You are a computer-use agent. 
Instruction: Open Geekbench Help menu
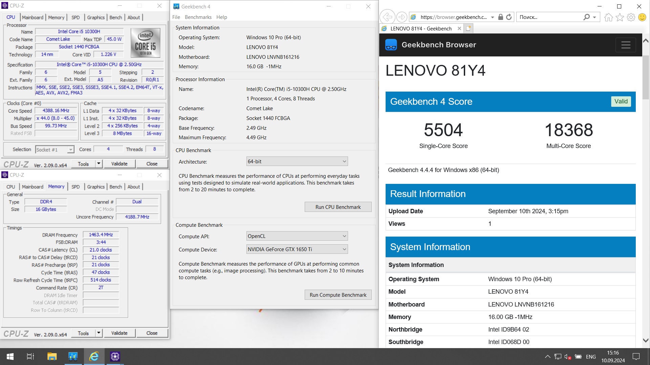coord(222,17)
